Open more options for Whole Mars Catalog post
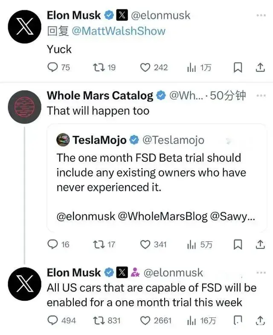This screenshot has width=273, height=335. pyautogui.click(x=261, y=95)
